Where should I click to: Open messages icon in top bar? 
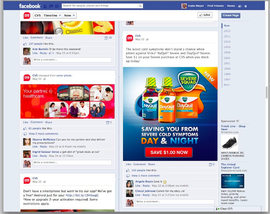51,6
